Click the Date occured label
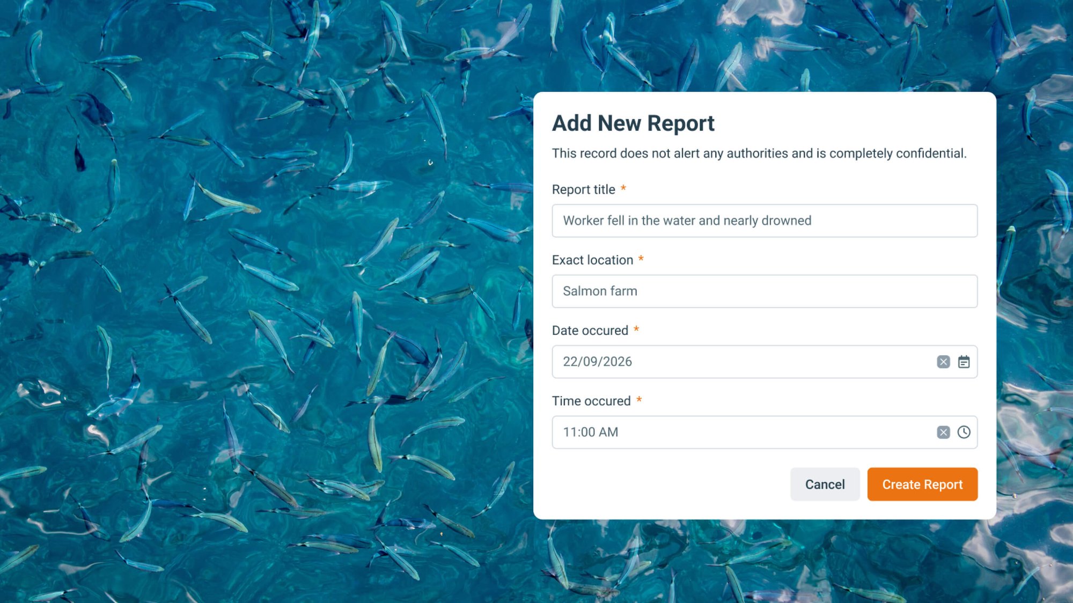Viewport: 1073px width, 603px height. pyautogui.click(x=590, y=330)
